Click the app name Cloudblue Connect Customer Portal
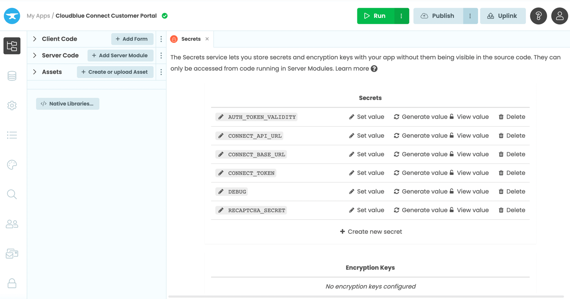The height and width of the screenshot is (299, 570). click(x=106, y=16)
